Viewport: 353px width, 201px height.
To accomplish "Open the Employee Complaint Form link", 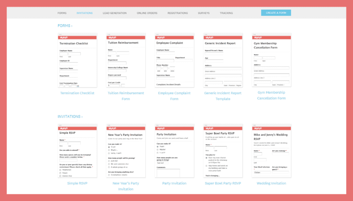I will (174, 96).
